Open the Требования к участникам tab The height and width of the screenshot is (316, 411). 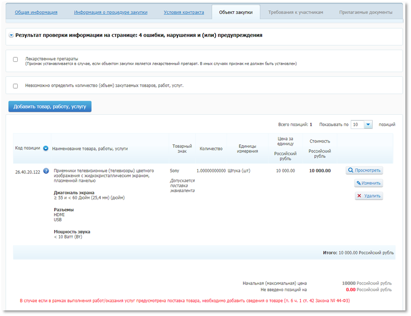pos(296,12)
